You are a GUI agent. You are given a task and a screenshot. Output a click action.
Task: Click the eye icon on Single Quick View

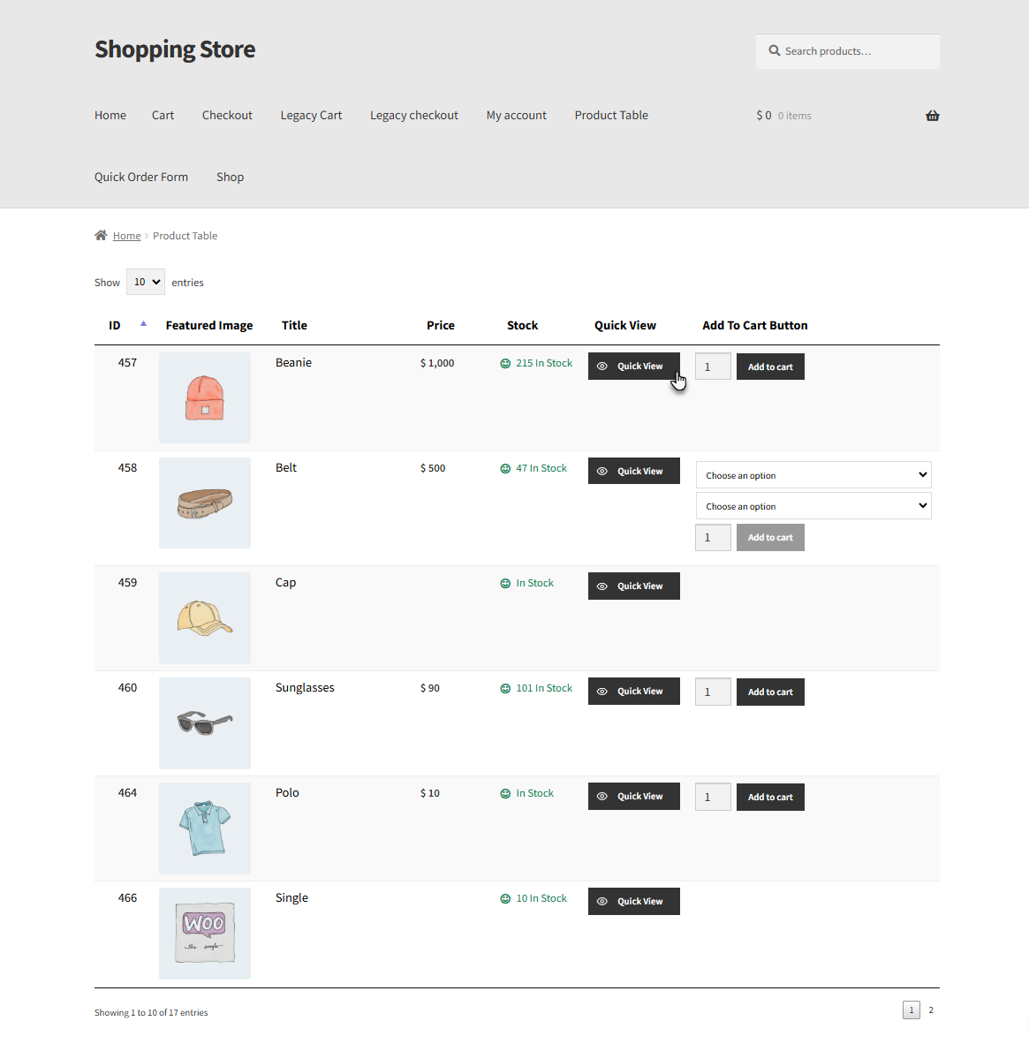602,902
